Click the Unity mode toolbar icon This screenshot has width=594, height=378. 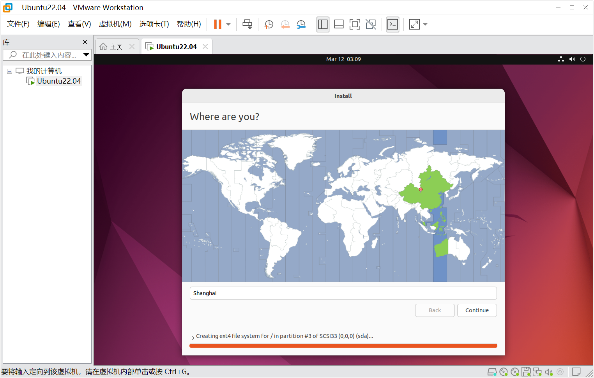[x=371, y=24]
